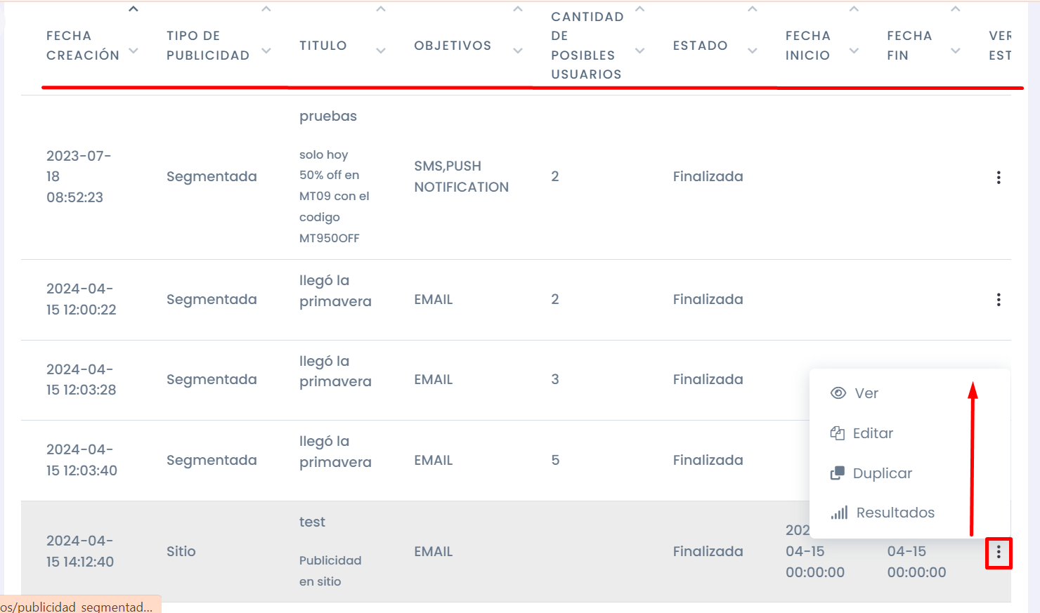Select the test Sitio table row
The image size is (1040, 613).
point(516,551)
